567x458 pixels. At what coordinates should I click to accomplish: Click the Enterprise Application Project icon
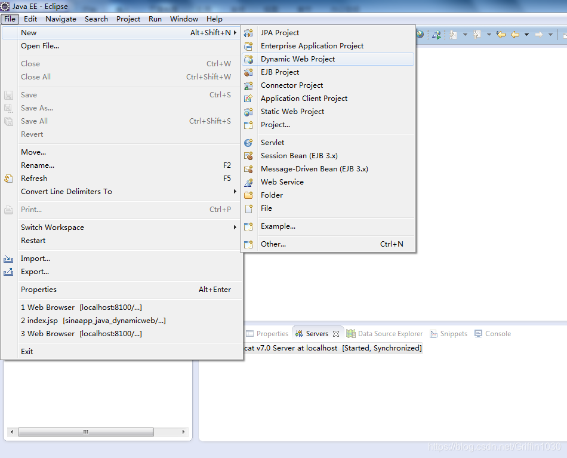click(x=248, y=46)
